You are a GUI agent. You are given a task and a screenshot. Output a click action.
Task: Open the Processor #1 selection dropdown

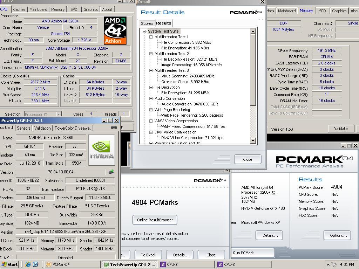coord(59,114)
